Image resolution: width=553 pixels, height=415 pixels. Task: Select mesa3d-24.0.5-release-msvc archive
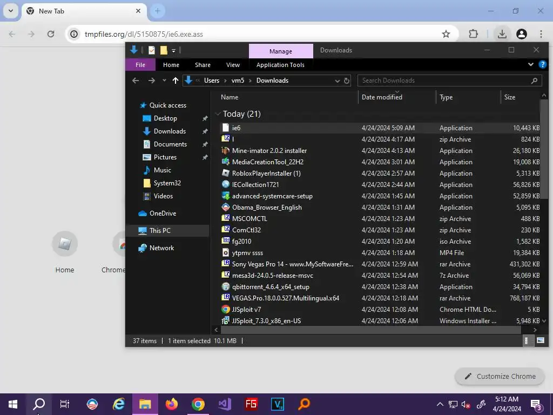[x=272, y=275]
